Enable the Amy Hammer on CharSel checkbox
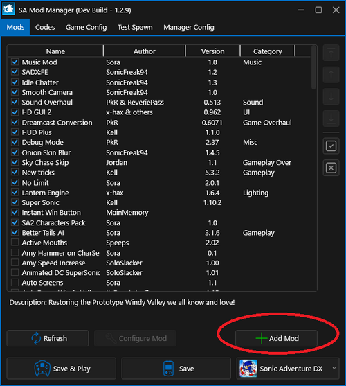The image size is (346, 386). (15, 253)
